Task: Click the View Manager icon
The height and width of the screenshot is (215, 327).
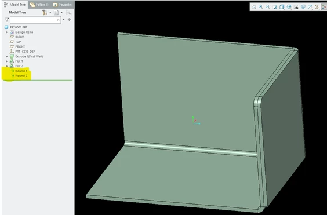Action: 296,7
